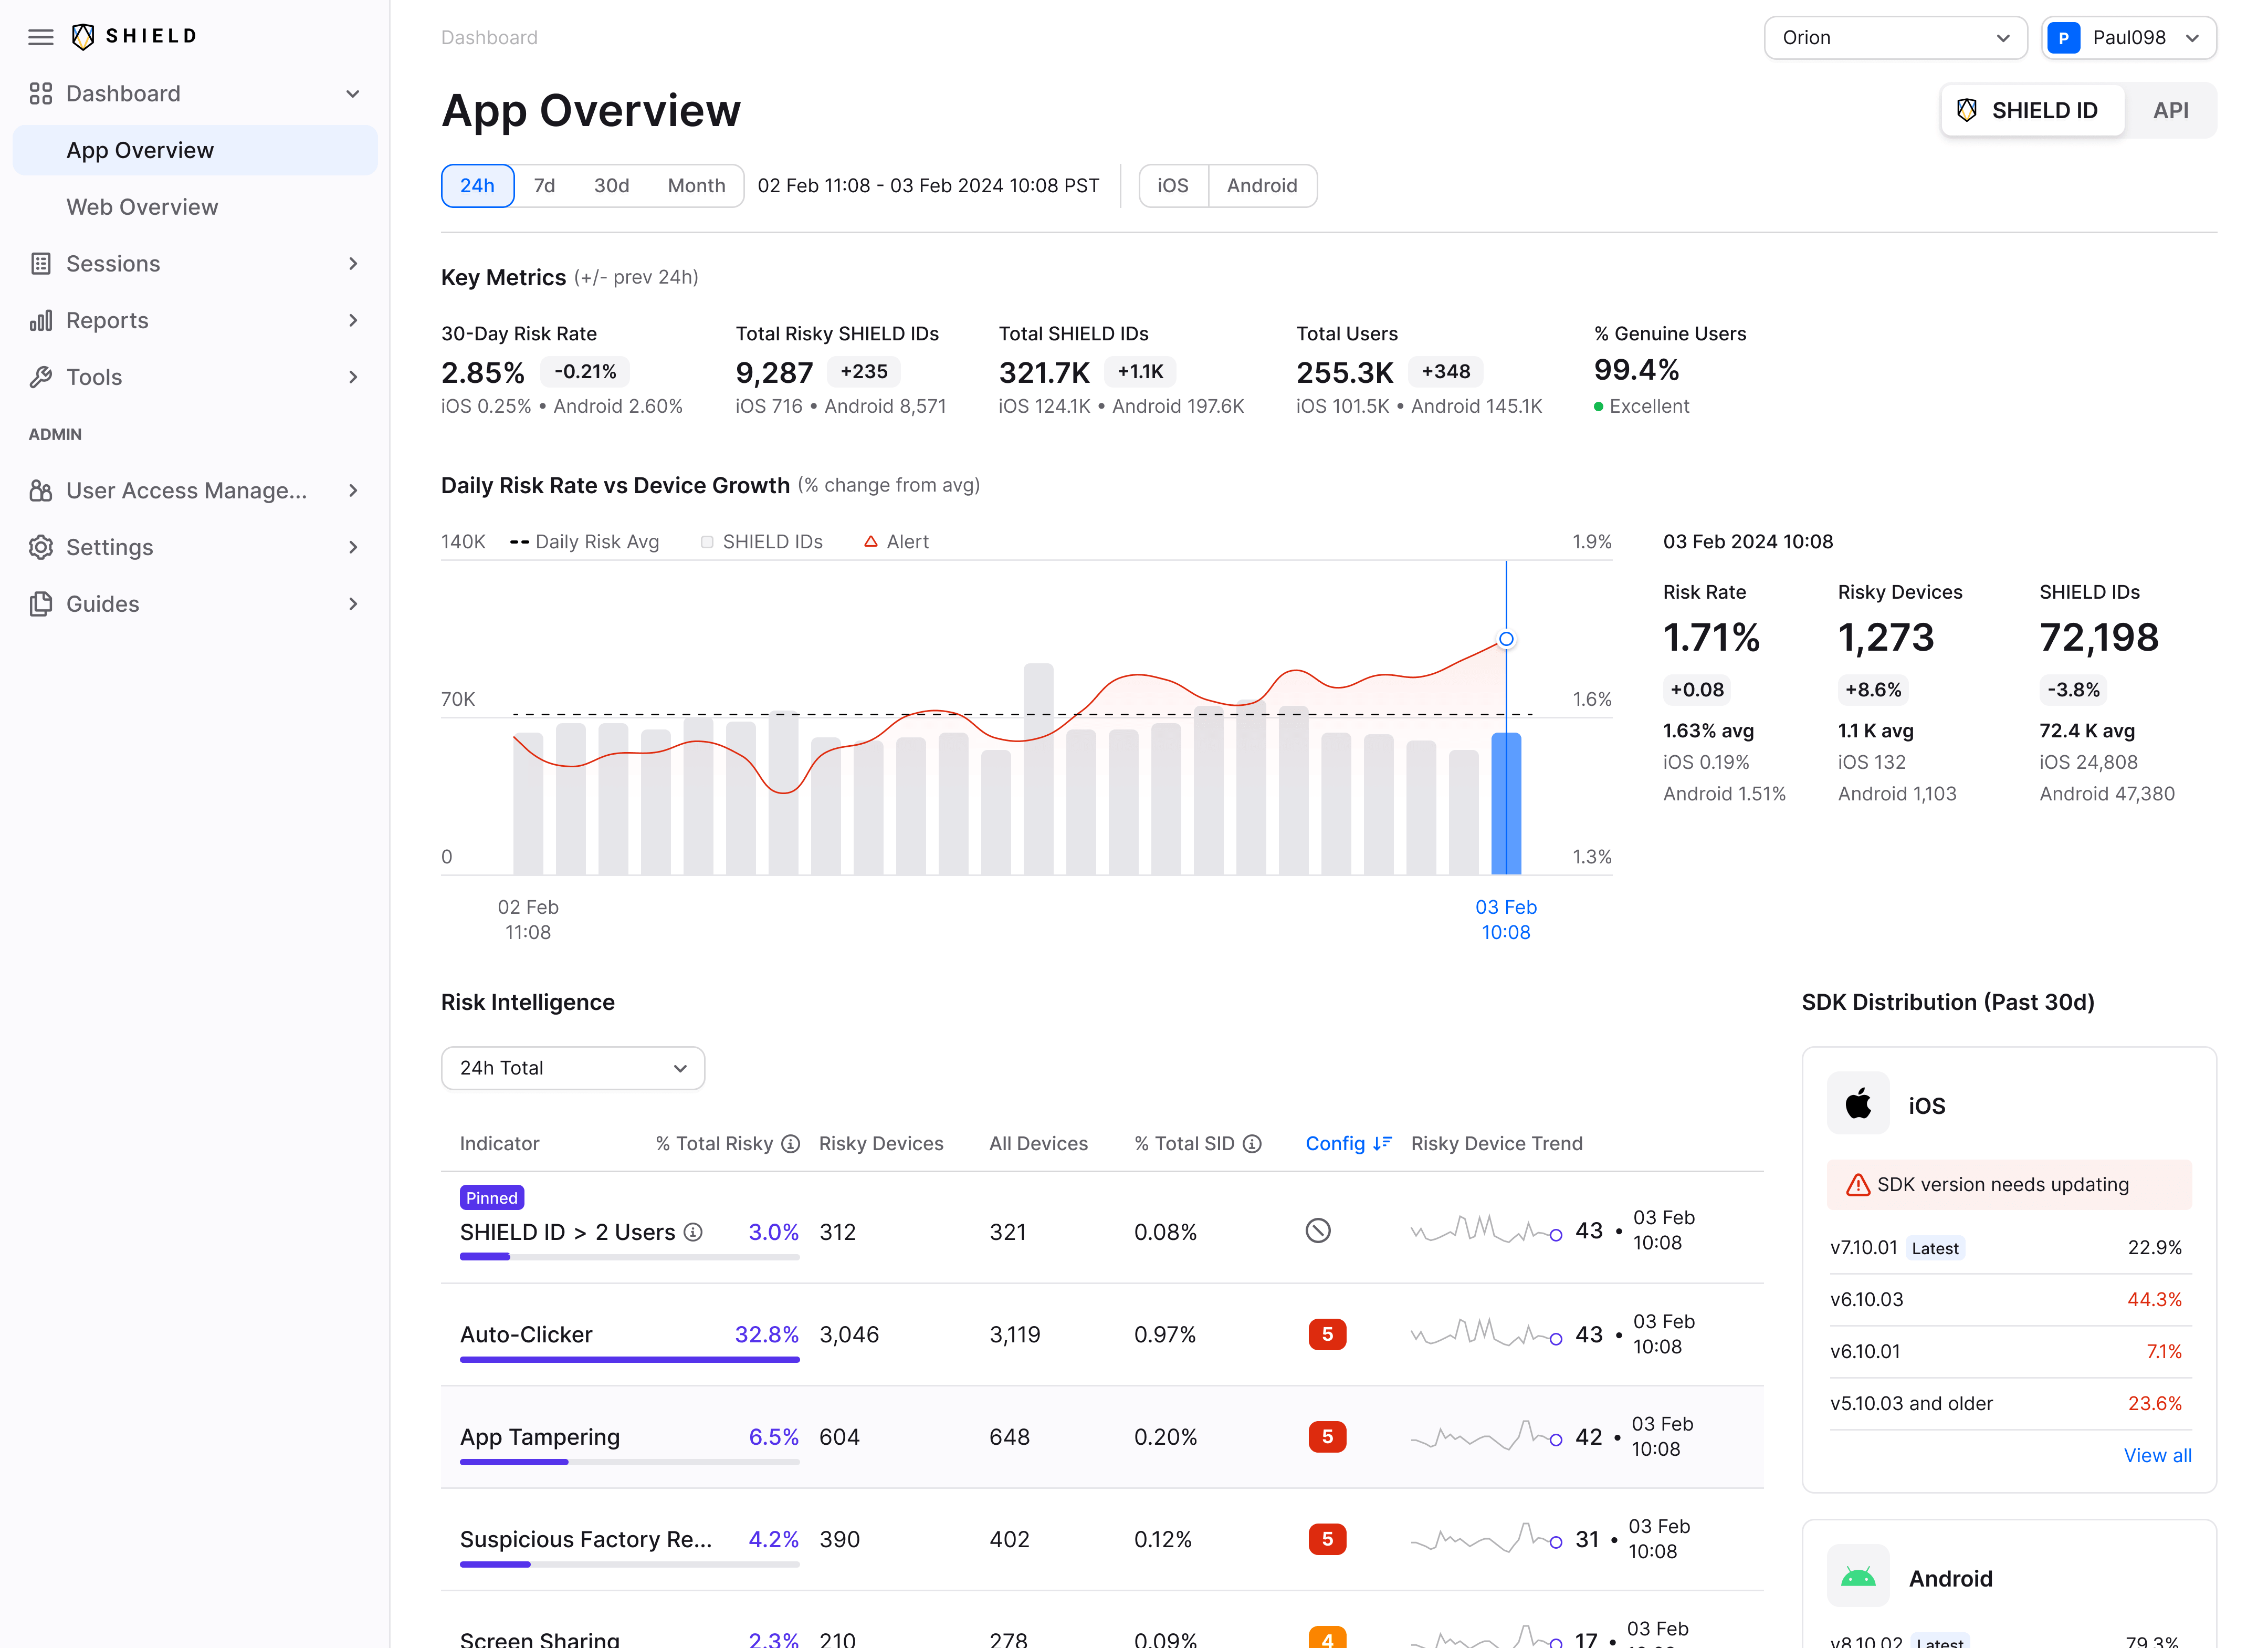Click the config badge 5 for Auto-Clicker
This screenshot has height=1648, width=2268.
tap(1327, 1335)
